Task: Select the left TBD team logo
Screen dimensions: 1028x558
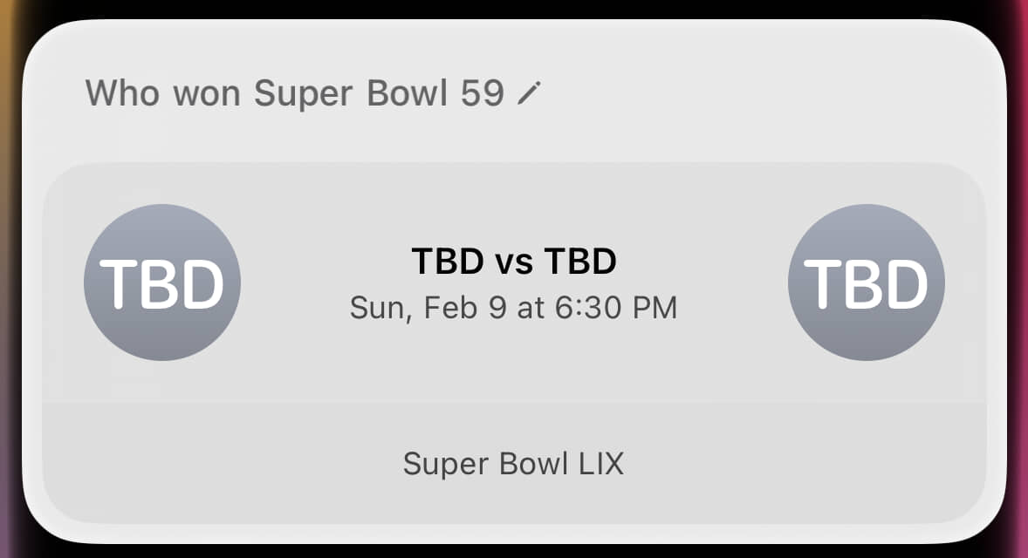Action: tap(162, 282)
